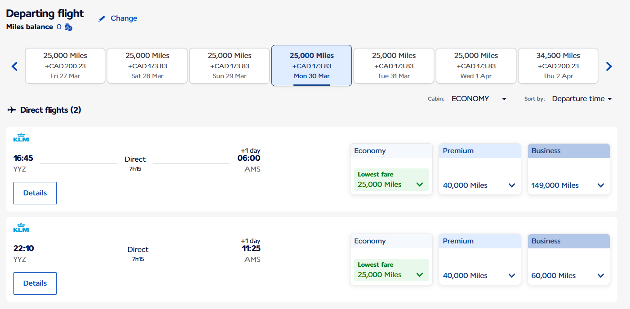Click KLM logo on the 22:10 flight
The image size is (630, 309).
pos(21,228)
